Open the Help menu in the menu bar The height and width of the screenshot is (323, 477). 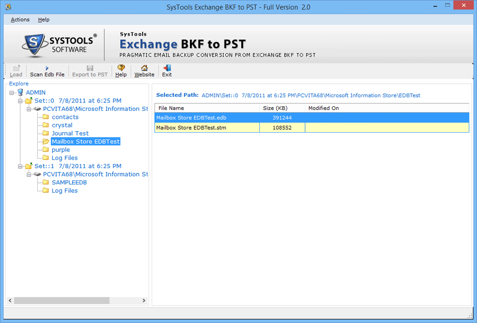pos(44,19)
